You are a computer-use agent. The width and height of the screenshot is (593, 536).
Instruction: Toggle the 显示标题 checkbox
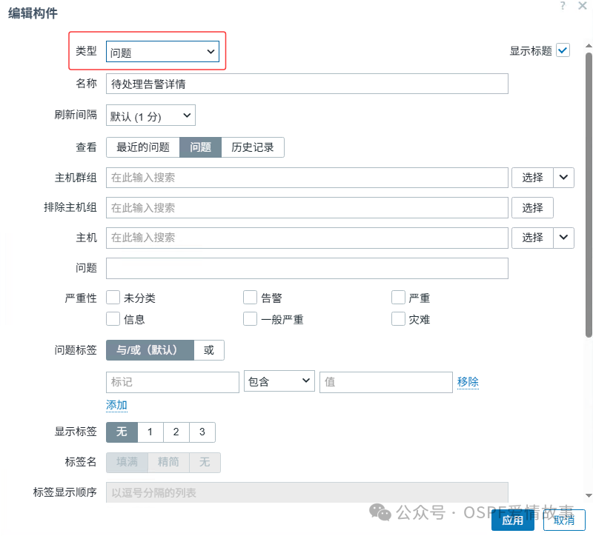(x=563, y=50)
